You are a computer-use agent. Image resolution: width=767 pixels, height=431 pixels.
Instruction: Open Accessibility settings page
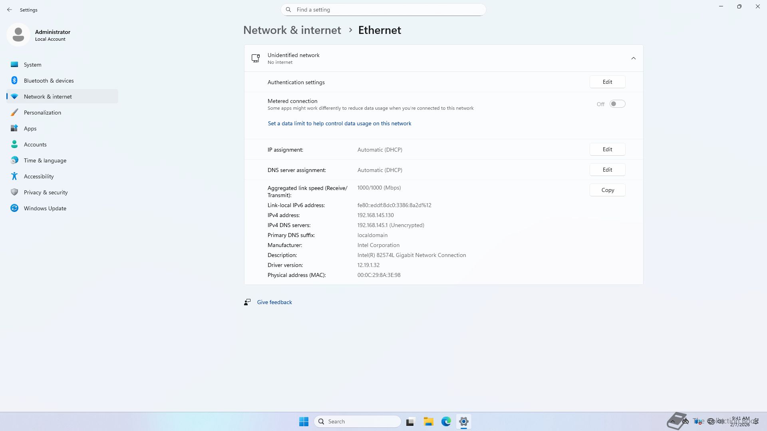point(39,176)
